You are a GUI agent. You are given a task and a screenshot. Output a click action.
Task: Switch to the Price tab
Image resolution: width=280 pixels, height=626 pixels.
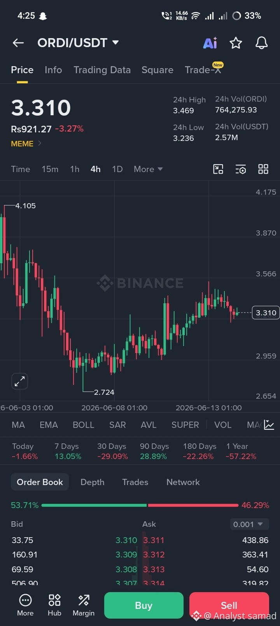coord(22,70)
